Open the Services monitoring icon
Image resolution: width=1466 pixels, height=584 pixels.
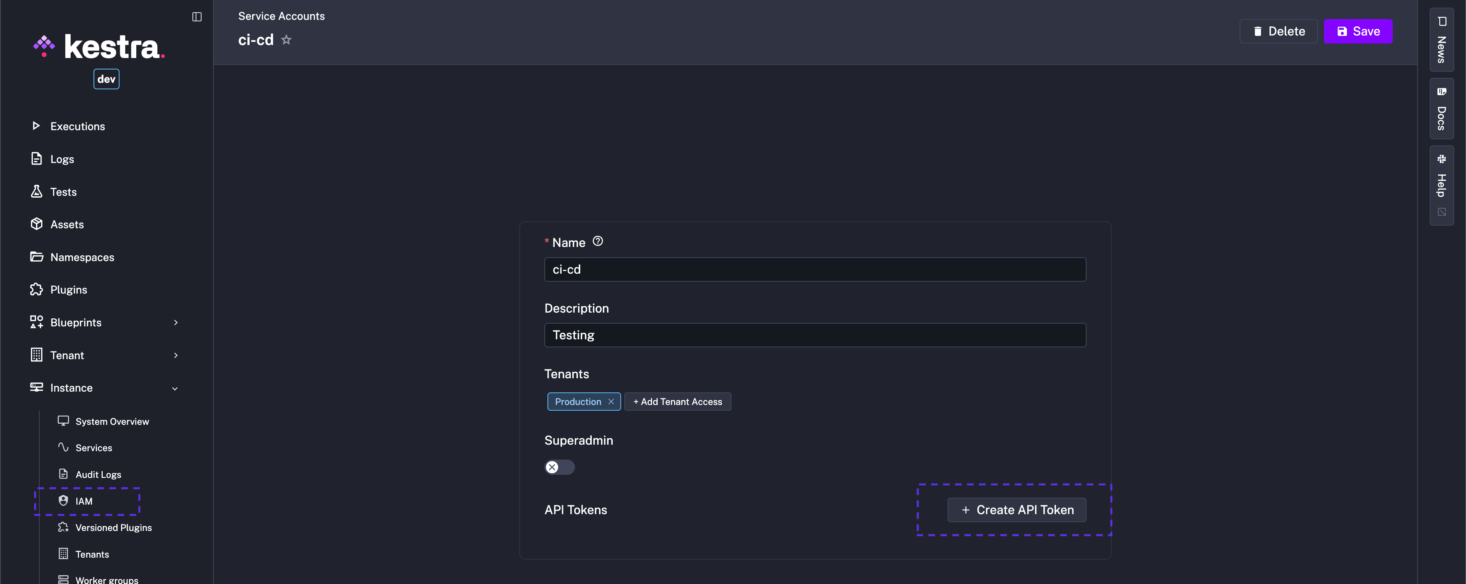pyautogui.click(x=63, y=447)
